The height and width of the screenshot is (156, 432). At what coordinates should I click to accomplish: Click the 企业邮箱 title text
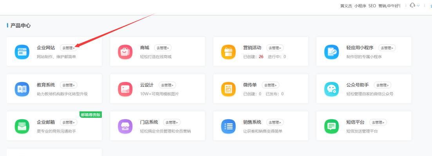(x=46, y=122)
